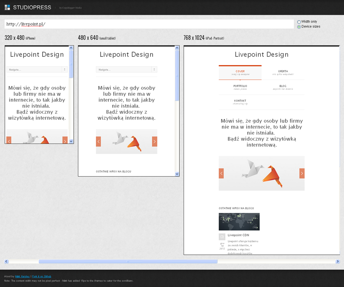Click next slide arrow in small tablet preview
Image resolution: width=344 pixels, height=287 pixels.
click(154, 141)
